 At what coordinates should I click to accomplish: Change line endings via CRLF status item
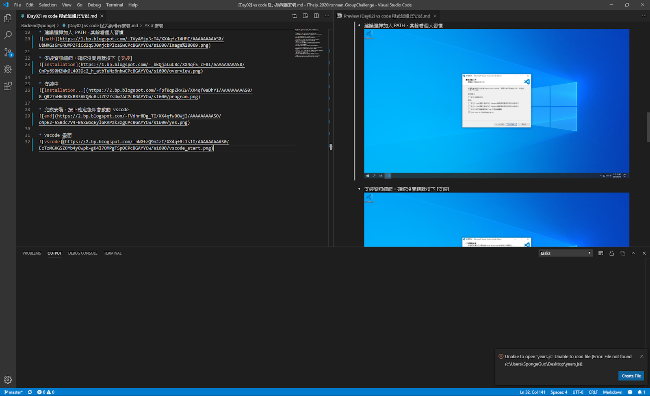click(593, 392)
